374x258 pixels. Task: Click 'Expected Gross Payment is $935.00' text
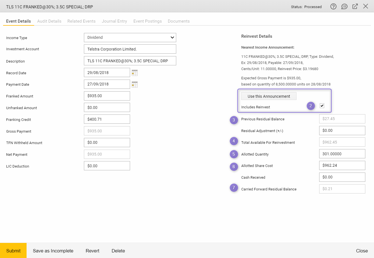pyautogui.click(x=271, y=78)
